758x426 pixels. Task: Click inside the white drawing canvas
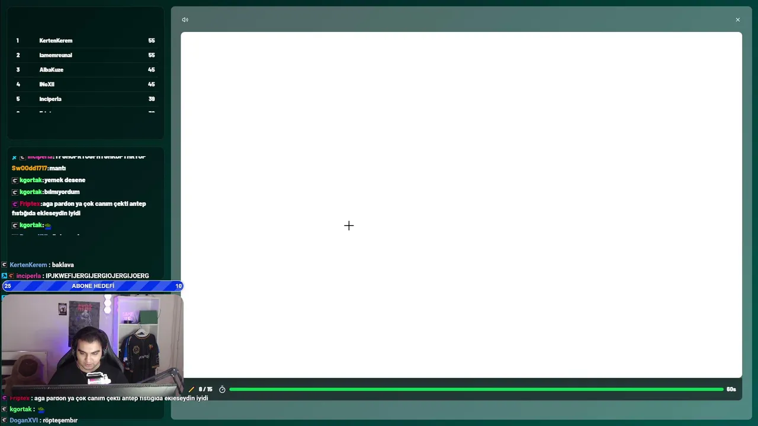(x=461, y=205)
